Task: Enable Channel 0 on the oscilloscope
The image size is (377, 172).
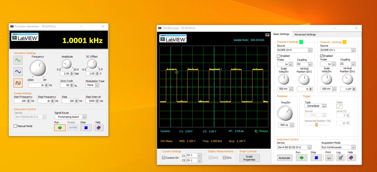Action: pos(279,56)
